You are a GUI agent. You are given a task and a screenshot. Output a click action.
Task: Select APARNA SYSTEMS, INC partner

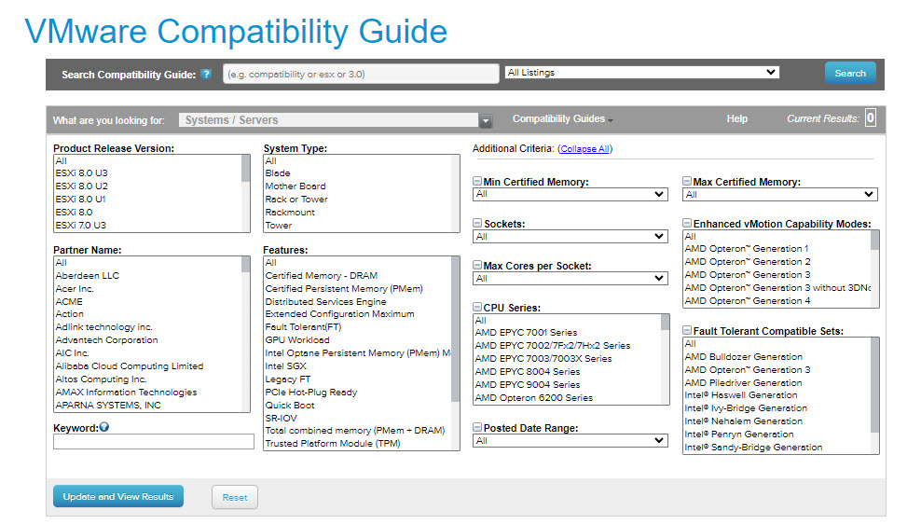[x=108, y=406]
